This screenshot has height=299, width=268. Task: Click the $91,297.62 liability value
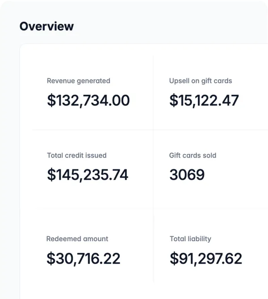point(206,259)
